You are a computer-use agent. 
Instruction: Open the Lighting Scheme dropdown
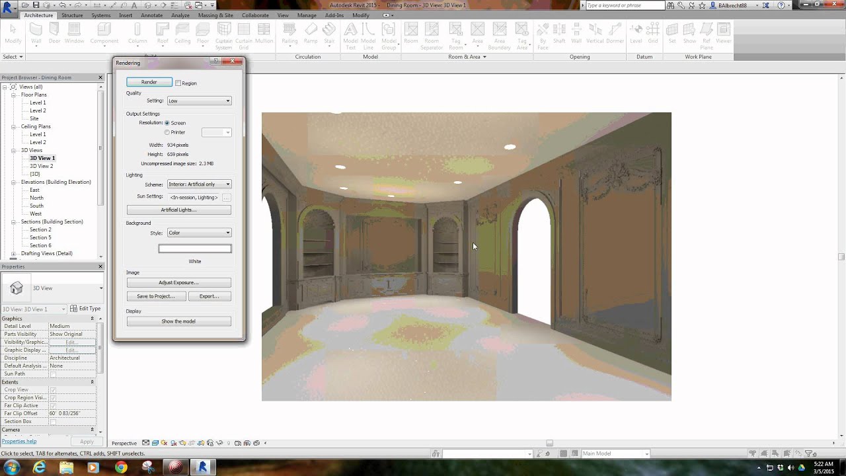click(199, 184)
